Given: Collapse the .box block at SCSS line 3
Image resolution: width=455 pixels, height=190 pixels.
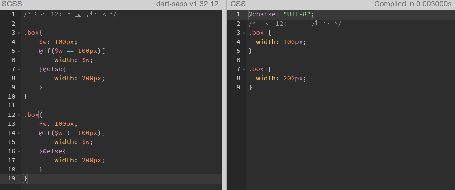Looking at the screenshot, I should pyautogui.click(x=19, y=33).
